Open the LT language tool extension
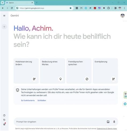Viewport: 127px width, 131px height. tap(90, 8)
